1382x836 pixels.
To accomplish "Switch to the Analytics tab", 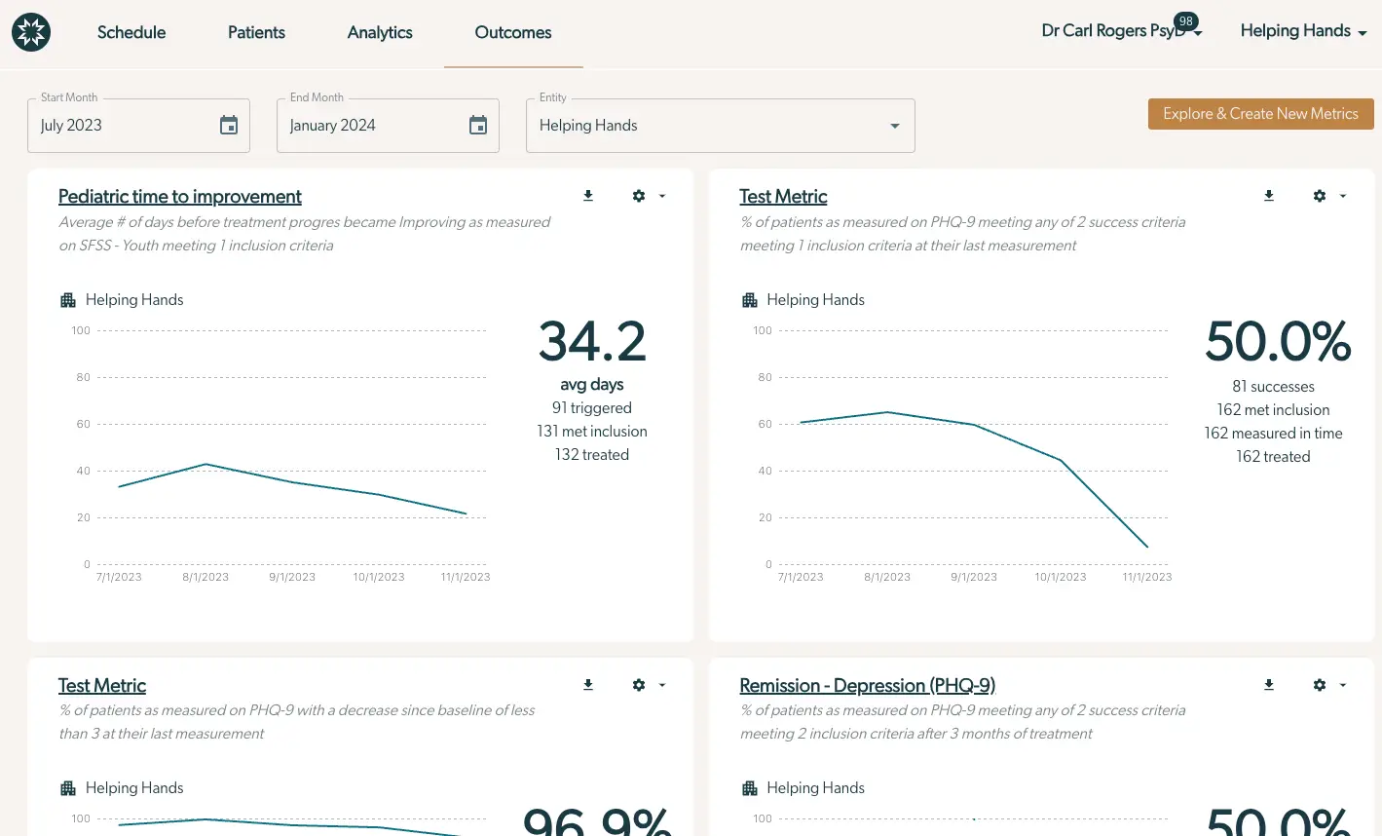I will (x=379, y=32).
